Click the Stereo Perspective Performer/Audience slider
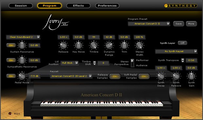Image resolution: width=203 pixels, height=120 pixels. [x=132, y=63]
